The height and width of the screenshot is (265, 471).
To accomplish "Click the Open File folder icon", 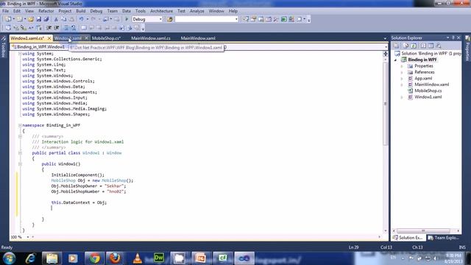I will 31,19.
